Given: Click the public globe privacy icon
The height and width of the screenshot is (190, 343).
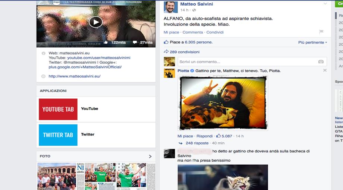Looking at the screenshot, I should (194, 10).
